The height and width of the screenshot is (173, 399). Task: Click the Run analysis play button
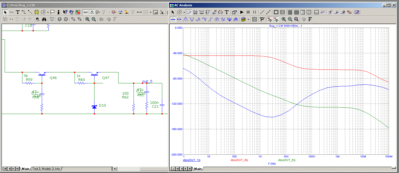pyautogui.click(x=242, y=12)
